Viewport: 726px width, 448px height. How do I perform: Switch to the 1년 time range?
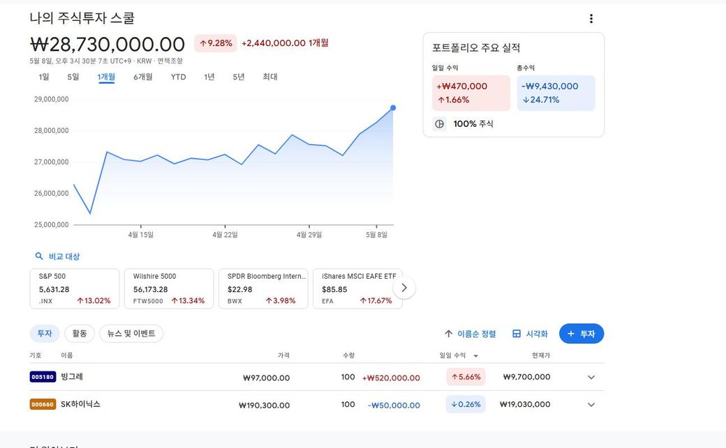coord(209,77)
